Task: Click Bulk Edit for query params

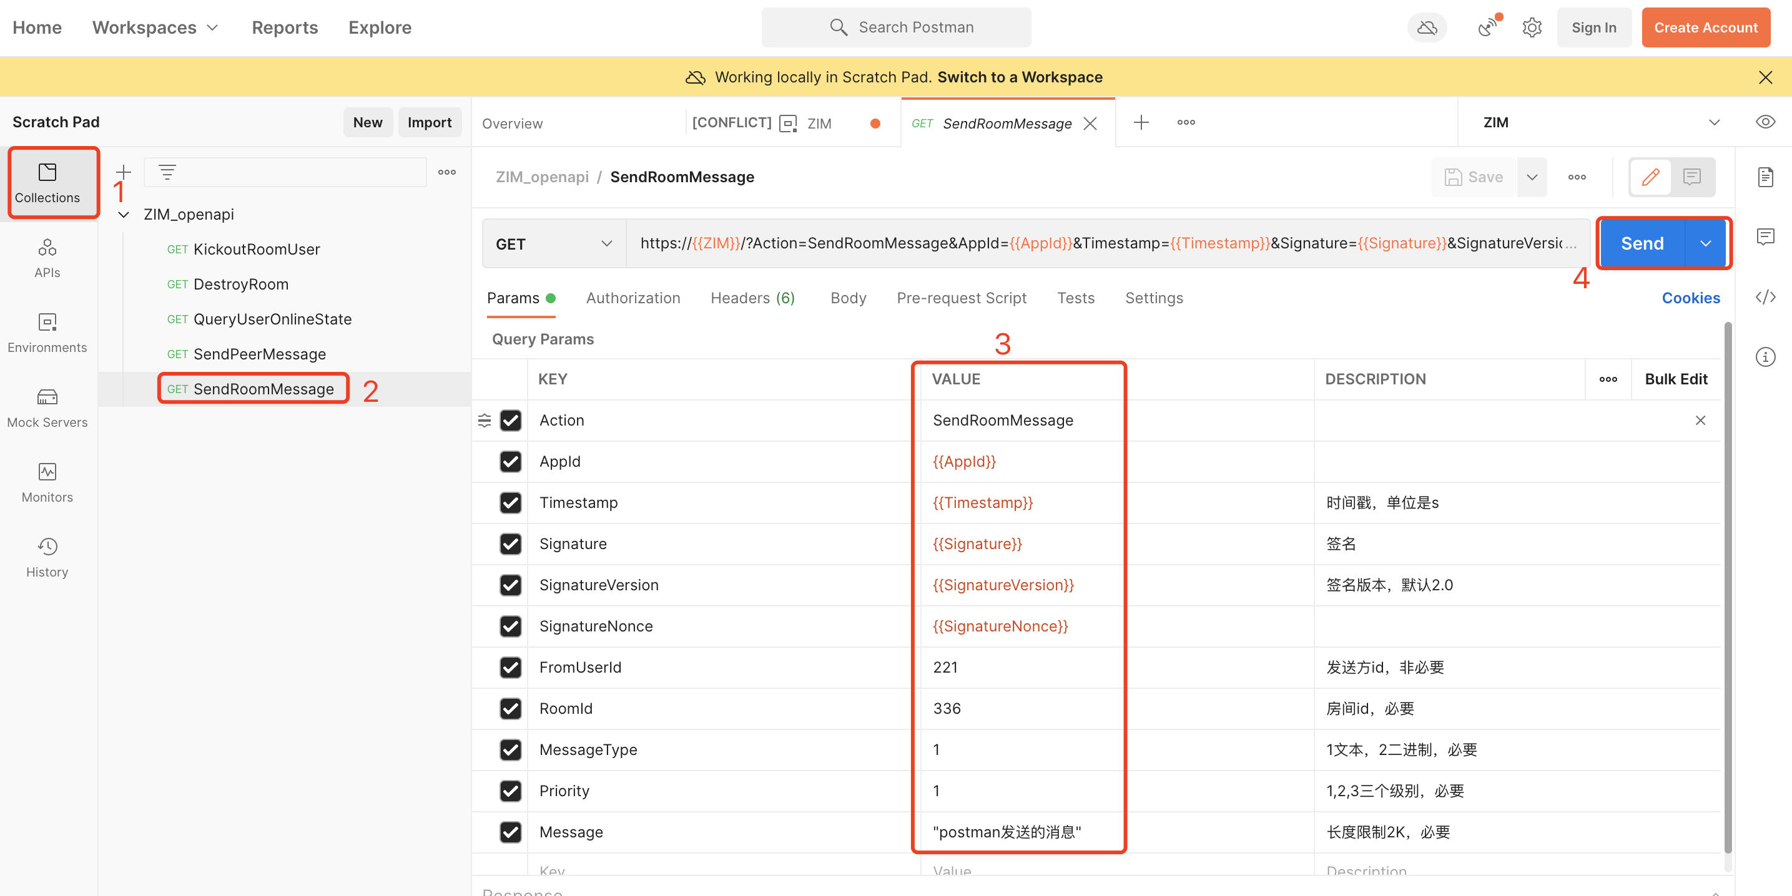Action: (1675, 379)
